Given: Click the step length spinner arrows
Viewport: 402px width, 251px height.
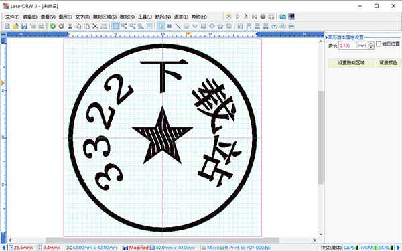Looking at the screenshot, I should 371,46.
